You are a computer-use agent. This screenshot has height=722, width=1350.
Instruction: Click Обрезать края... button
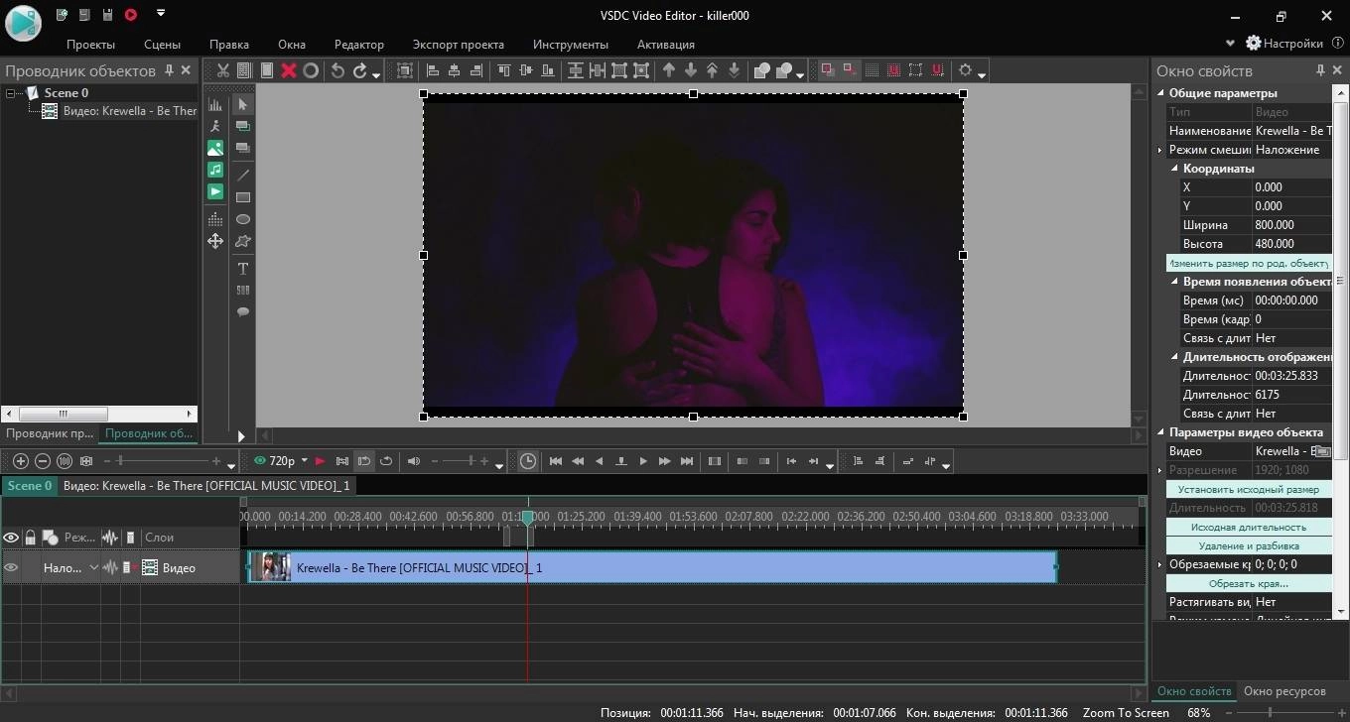(1249, 583)
